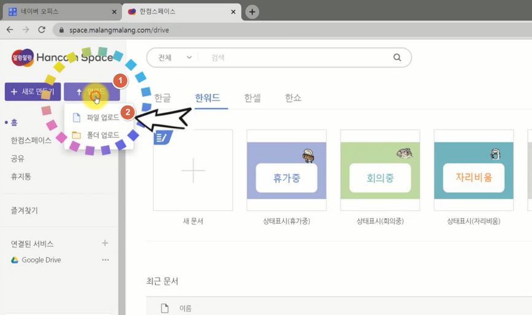Click the address bar URL
The width and height of the screenshot is (532, 315).
[x=119, y=30]
